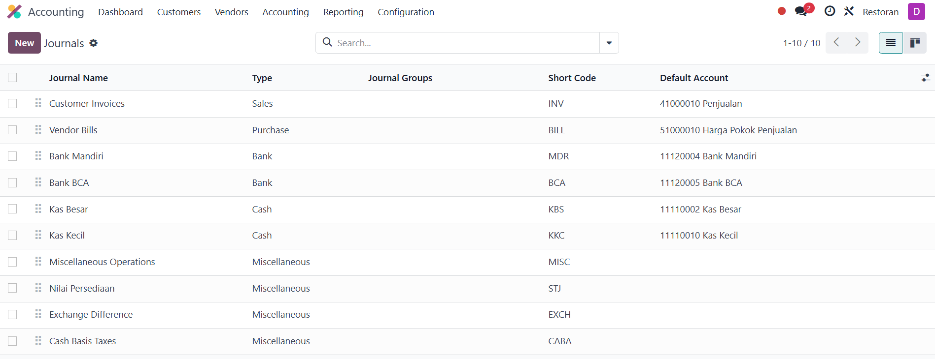Open the Vendors menu

232,12
